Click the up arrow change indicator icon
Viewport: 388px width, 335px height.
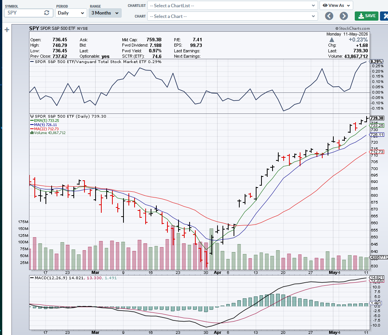point(331,40)
